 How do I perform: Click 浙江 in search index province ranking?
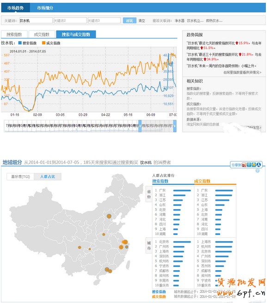(x=162, y=195)
